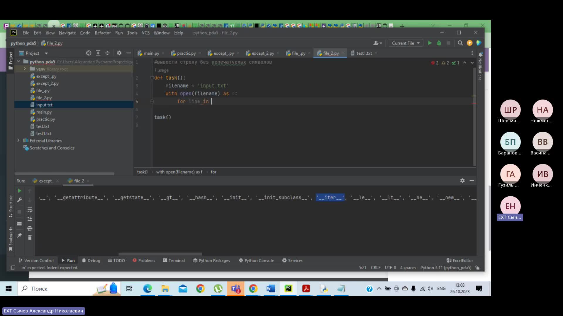Image resolution: width=563 pixels, height=316 pixels.
Task: Collapse all in Project panel
Action: 107,53
